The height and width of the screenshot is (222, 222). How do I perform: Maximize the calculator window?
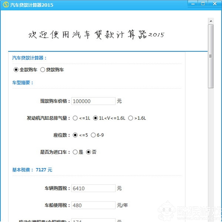[x=203, y=4]
